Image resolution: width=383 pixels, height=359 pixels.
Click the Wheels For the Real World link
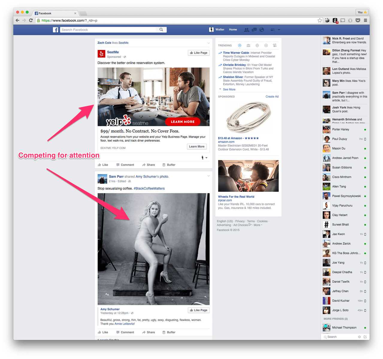tap(236, 197)
